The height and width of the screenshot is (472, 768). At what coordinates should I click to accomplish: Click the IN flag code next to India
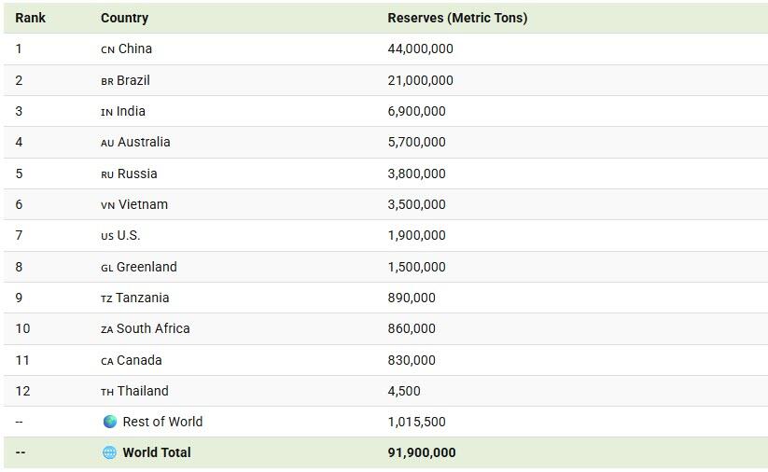(x=106, y=112)
